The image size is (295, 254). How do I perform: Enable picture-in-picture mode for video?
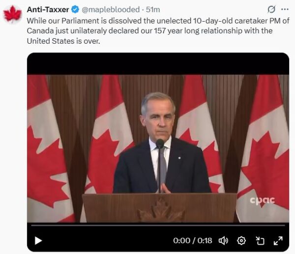260,240
